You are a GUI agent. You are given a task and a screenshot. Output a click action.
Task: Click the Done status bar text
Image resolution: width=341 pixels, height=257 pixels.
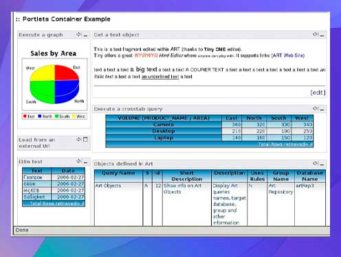coord(22,230)
